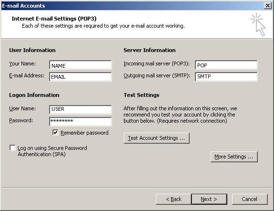Click the Outgoing mail server SMTP field
This screenshot has width=274, height=211.
(x=226, y=77)
